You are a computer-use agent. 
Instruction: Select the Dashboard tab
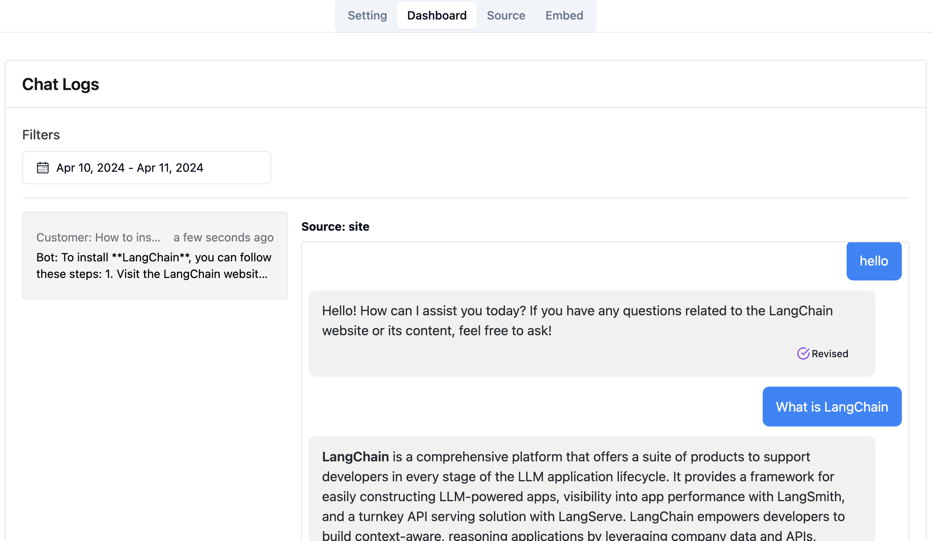(x=437, y=15)
